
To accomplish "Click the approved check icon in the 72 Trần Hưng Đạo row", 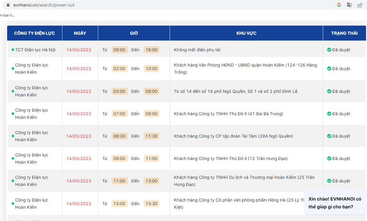I will pyautogui.click(x=329, y=159).
